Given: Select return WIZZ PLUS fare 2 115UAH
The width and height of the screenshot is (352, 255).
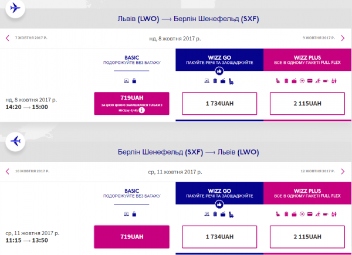Looking at the screenshot, I should tap(307, 237).
